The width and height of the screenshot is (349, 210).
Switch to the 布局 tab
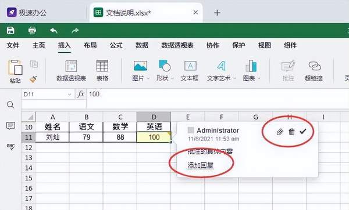pos(90,45)
